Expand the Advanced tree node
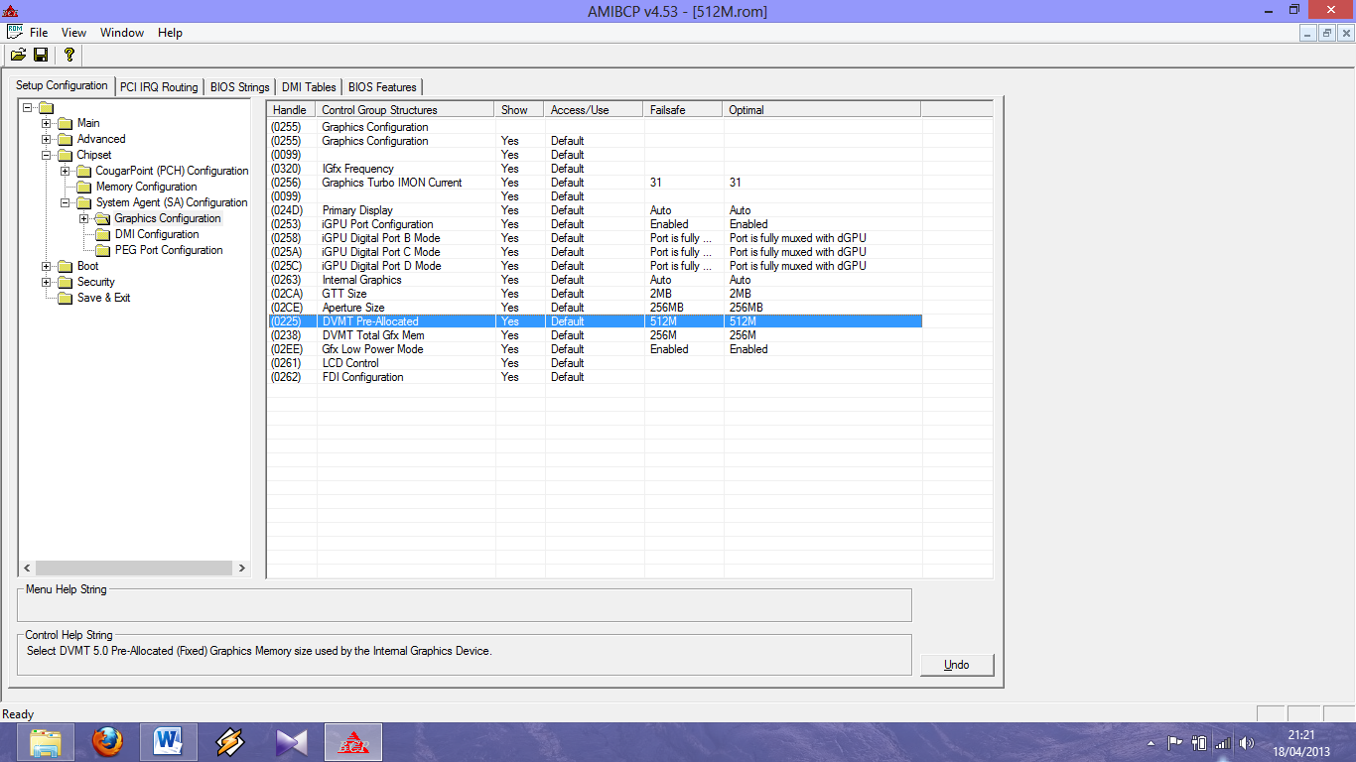The width and height of the screenshot is (1356, 762). [46, 139]
